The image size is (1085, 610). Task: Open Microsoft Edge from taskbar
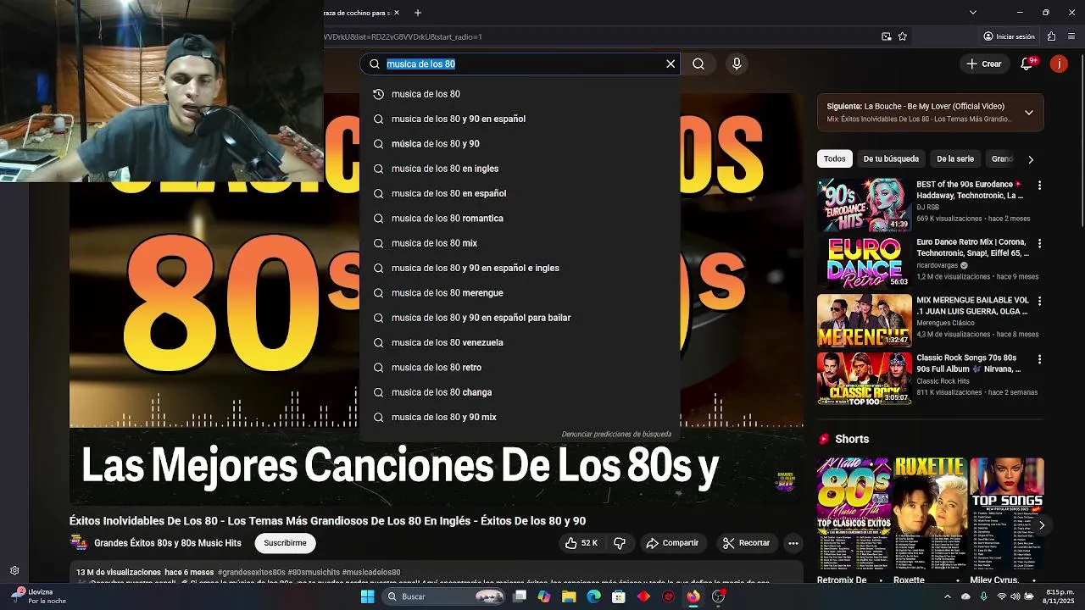coord(593,596)
